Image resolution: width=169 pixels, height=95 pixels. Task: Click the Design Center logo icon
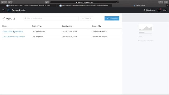pyautogui.click(x=9, y=10)
